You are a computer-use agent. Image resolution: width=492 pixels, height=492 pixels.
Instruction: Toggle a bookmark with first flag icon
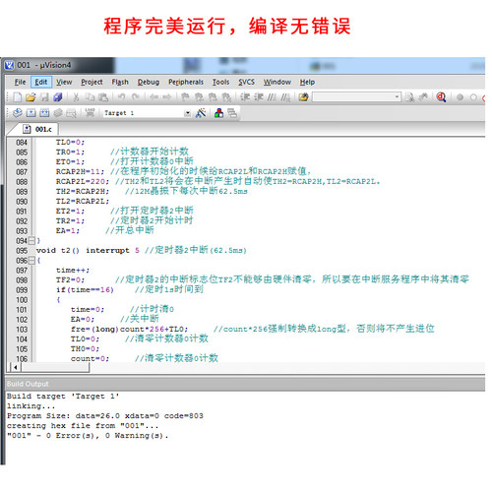185,97
